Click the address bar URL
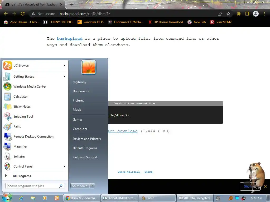Screen dimensions: 270x202 pos(85,14)
